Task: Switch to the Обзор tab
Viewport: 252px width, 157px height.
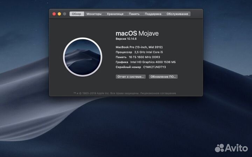Action: click(77, 14)
